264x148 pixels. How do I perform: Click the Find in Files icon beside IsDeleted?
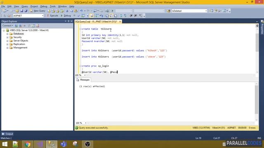coord(169,11)
